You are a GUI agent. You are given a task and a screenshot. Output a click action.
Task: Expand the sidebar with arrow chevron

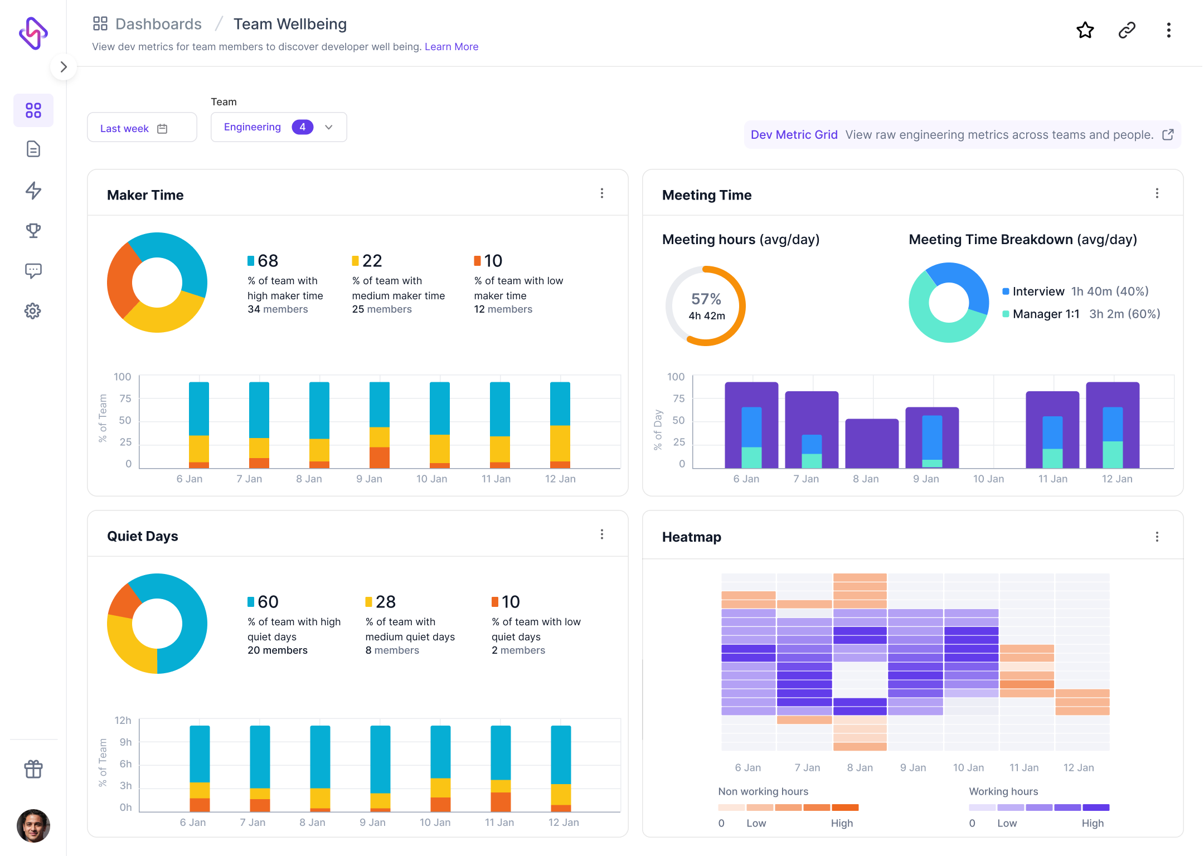[64, 67]
